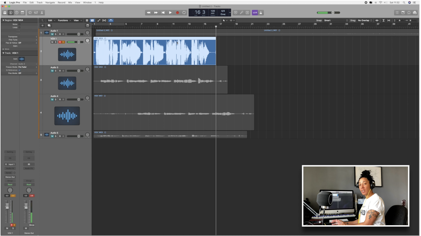Adjust the Audio 4 track volume slider

[x=75, y=100]
